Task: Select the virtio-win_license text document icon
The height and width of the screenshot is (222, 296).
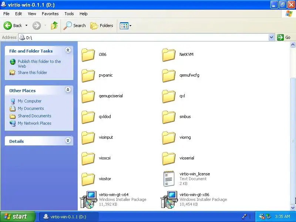Action: click(169, 179)
